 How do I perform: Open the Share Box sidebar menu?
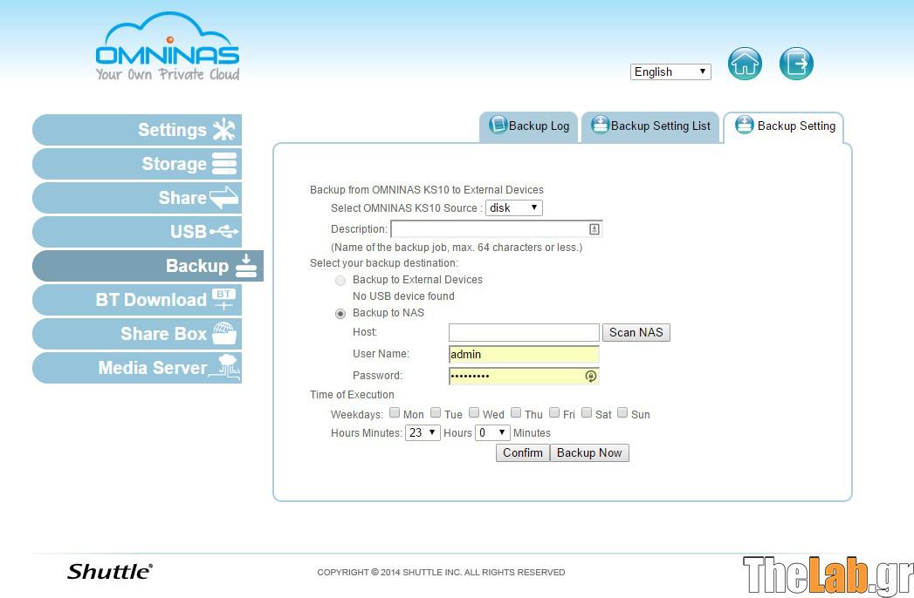(137, 334)
